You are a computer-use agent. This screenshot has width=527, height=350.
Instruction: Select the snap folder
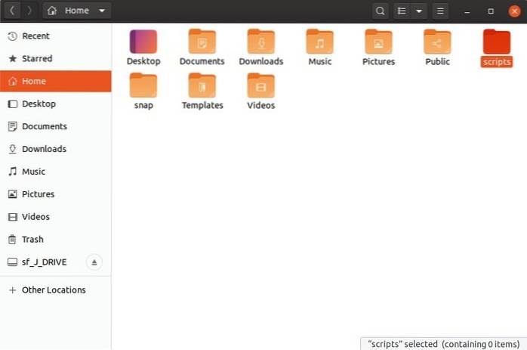(x=143, y=86)
